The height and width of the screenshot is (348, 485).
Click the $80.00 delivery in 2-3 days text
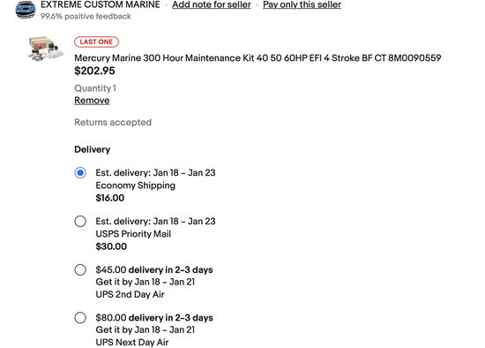pos(154,318)
